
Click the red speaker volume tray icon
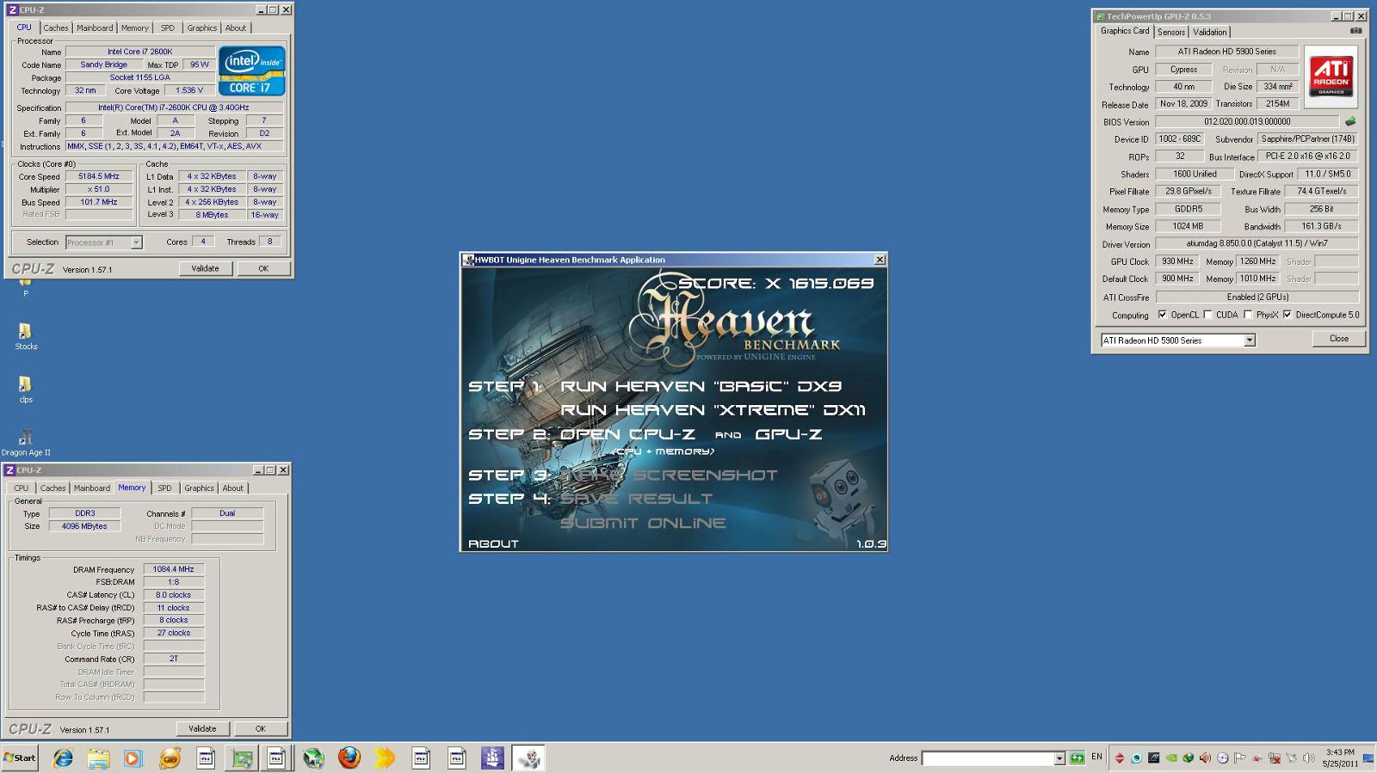pyautogui.click(x=1205, y=758)
